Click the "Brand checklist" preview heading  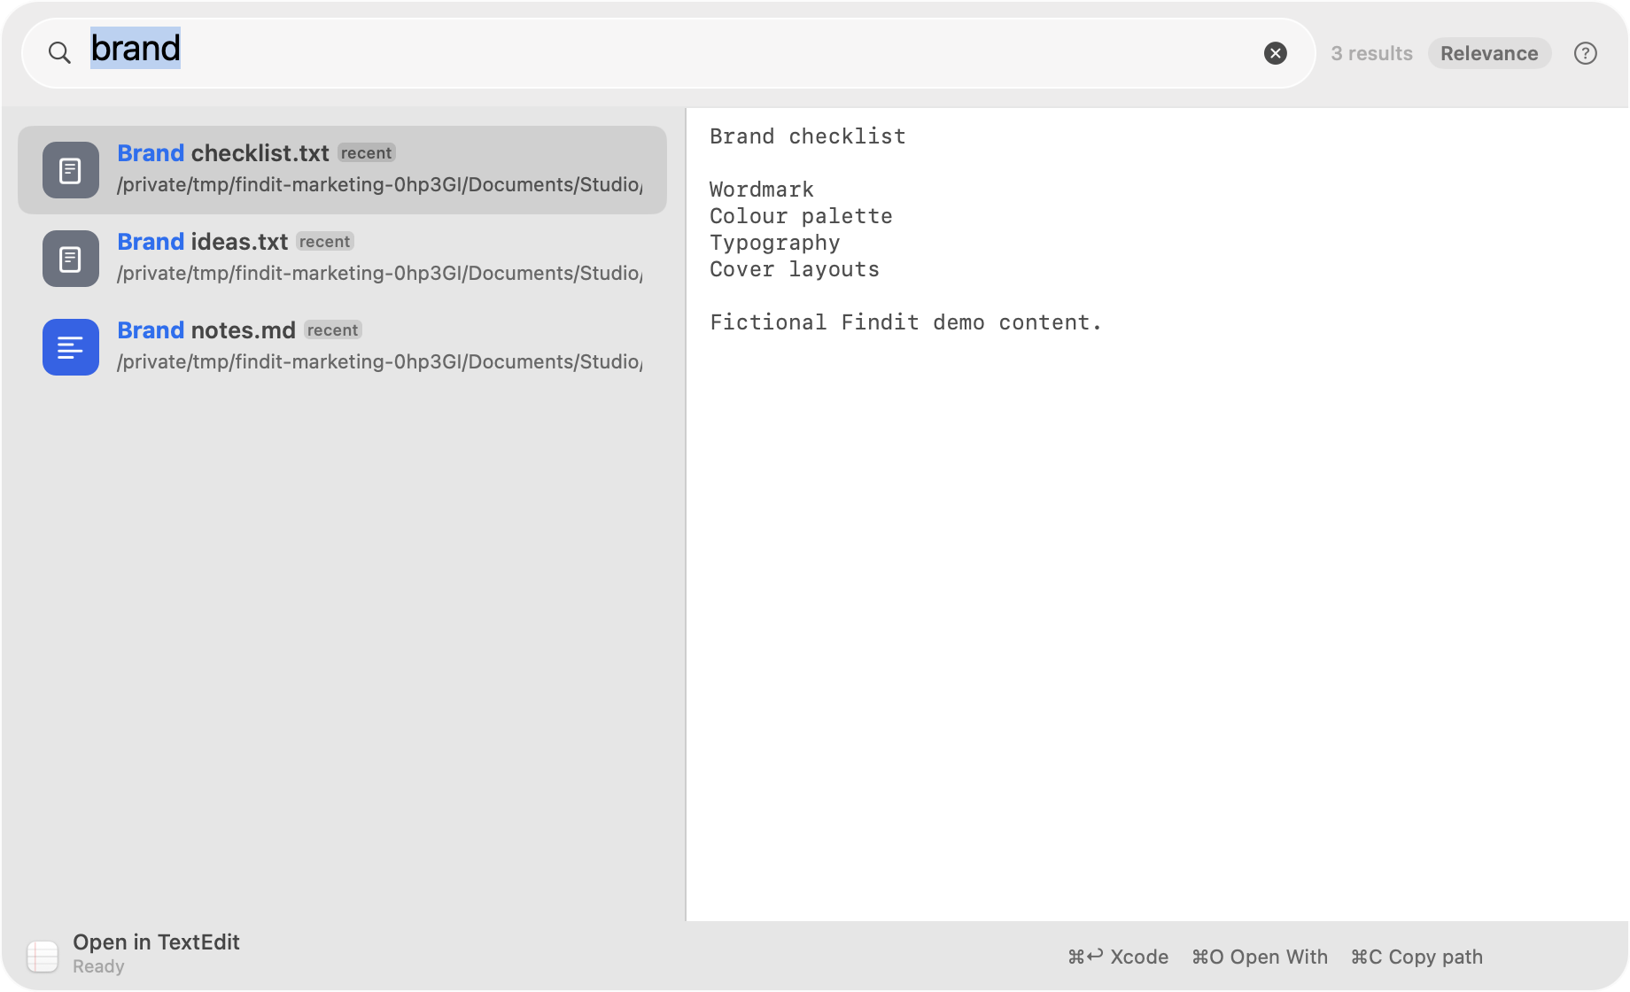(808, 136)
